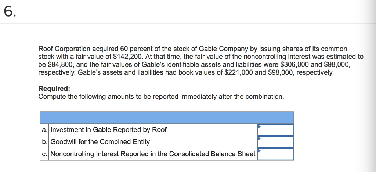Click the Noncontrolling Interest Consolidated Balance Sheet label
This screenshot has height=172, width=376.
click(x=153, y=154)
